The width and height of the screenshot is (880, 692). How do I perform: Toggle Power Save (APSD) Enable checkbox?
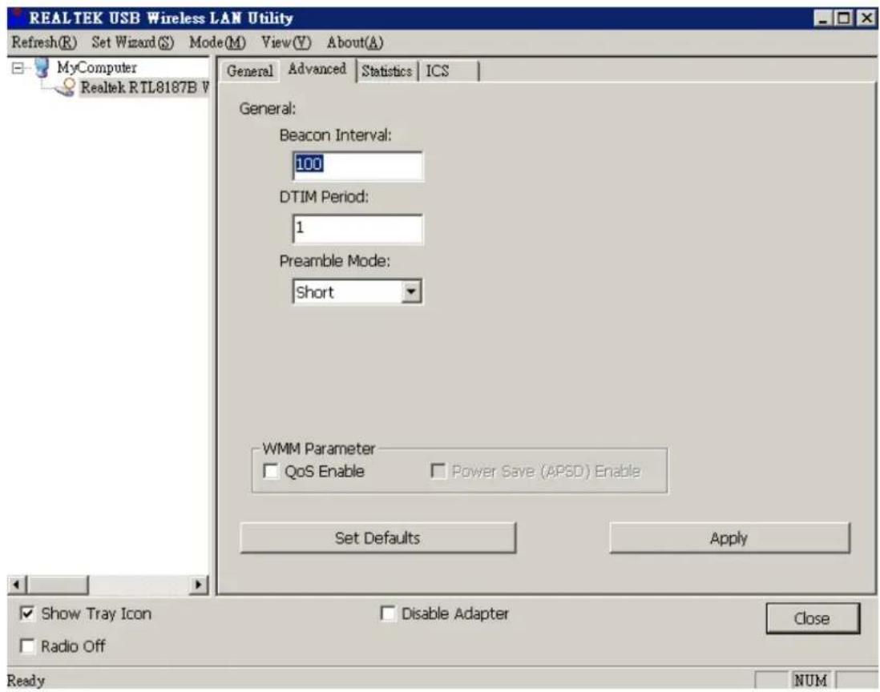[438, 471]
